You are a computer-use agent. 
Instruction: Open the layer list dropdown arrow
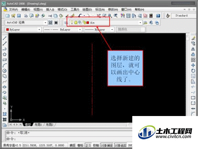point(140,23)
